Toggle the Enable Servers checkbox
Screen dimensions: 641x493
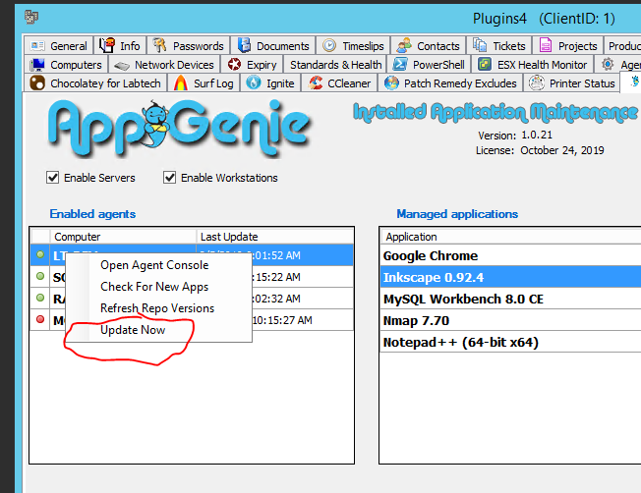coord(52,178)
